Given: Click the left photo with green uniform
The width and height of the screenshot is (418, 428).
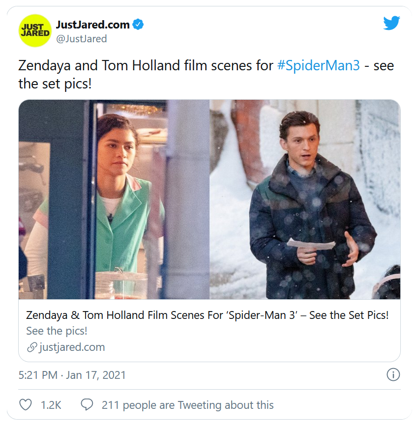Looking at the screenshot, I should pos(114,200).
